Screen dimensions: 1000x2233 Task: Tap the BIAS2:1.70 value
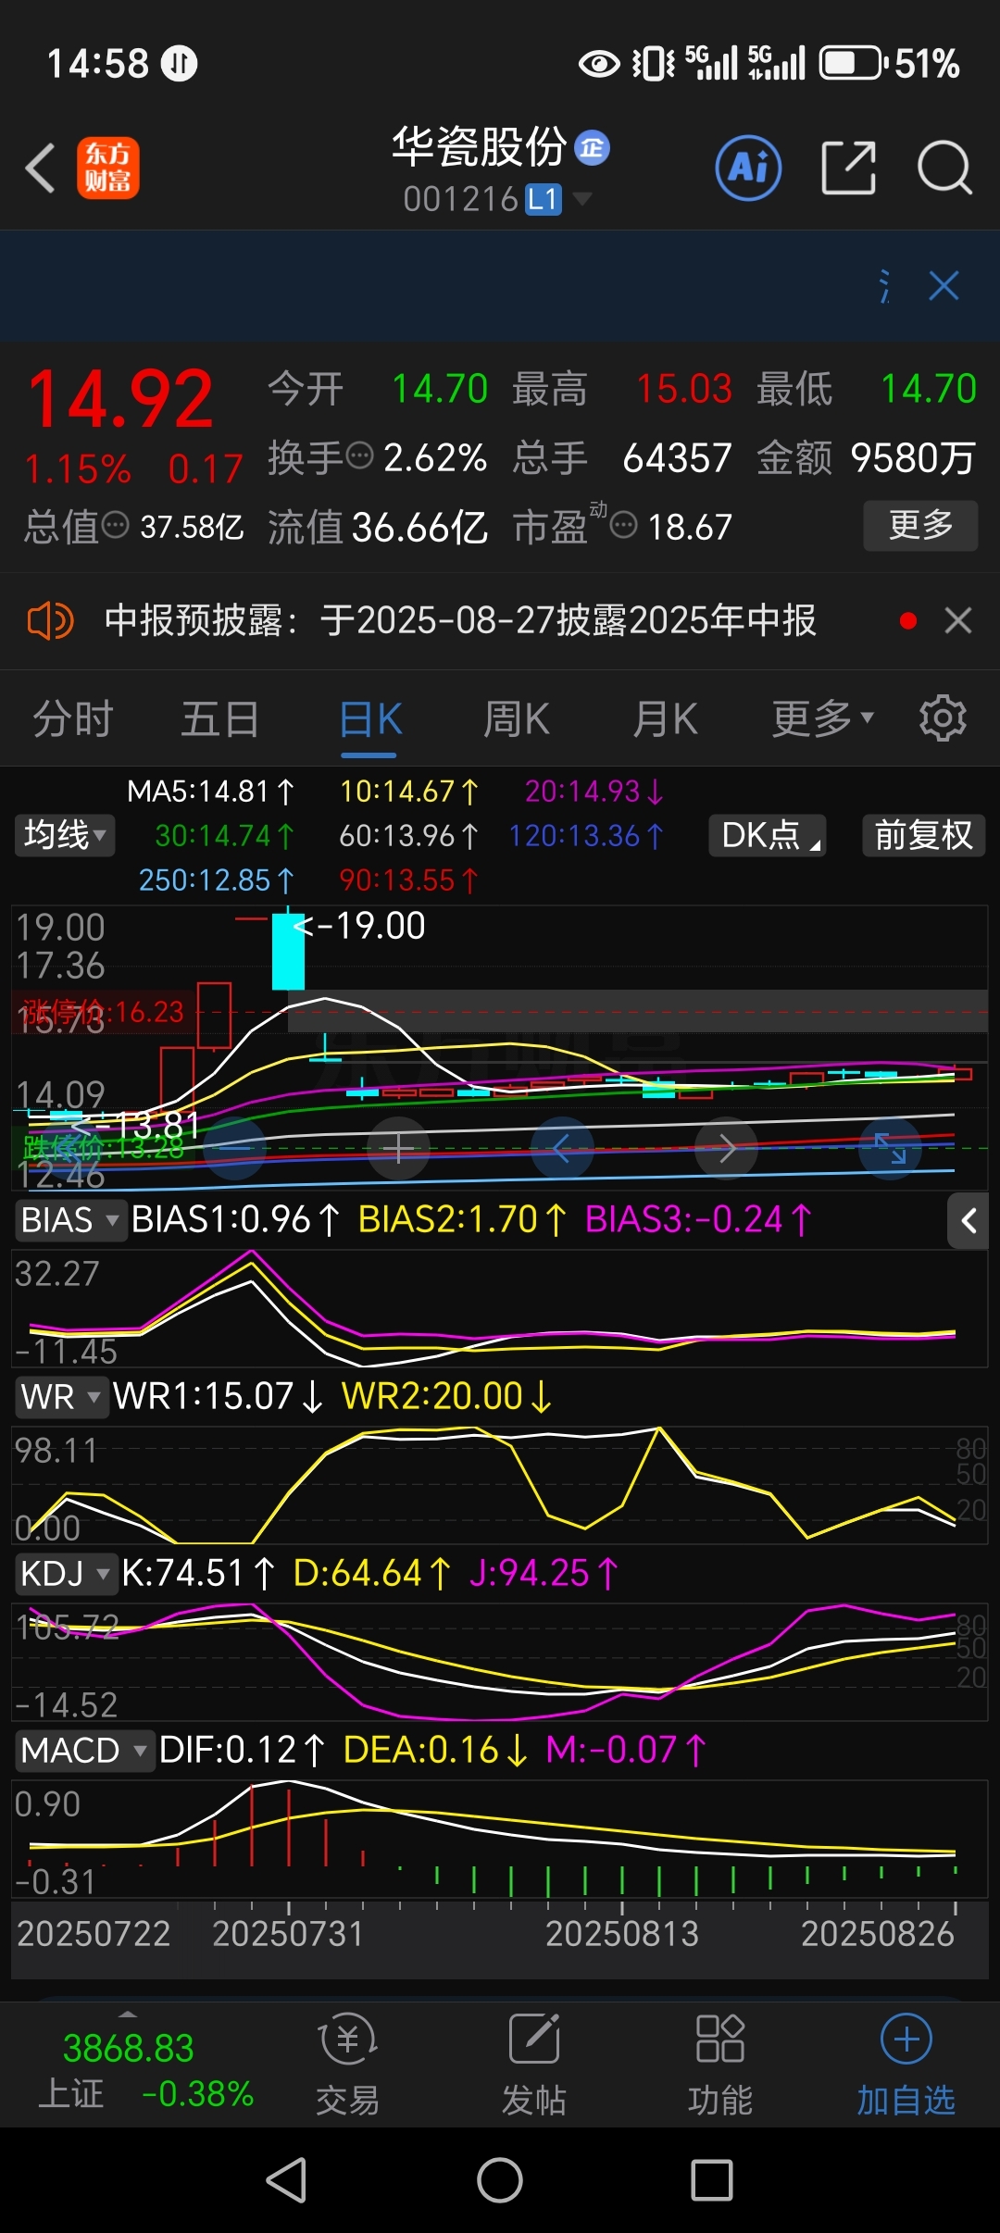click(x=461, y=1219)
